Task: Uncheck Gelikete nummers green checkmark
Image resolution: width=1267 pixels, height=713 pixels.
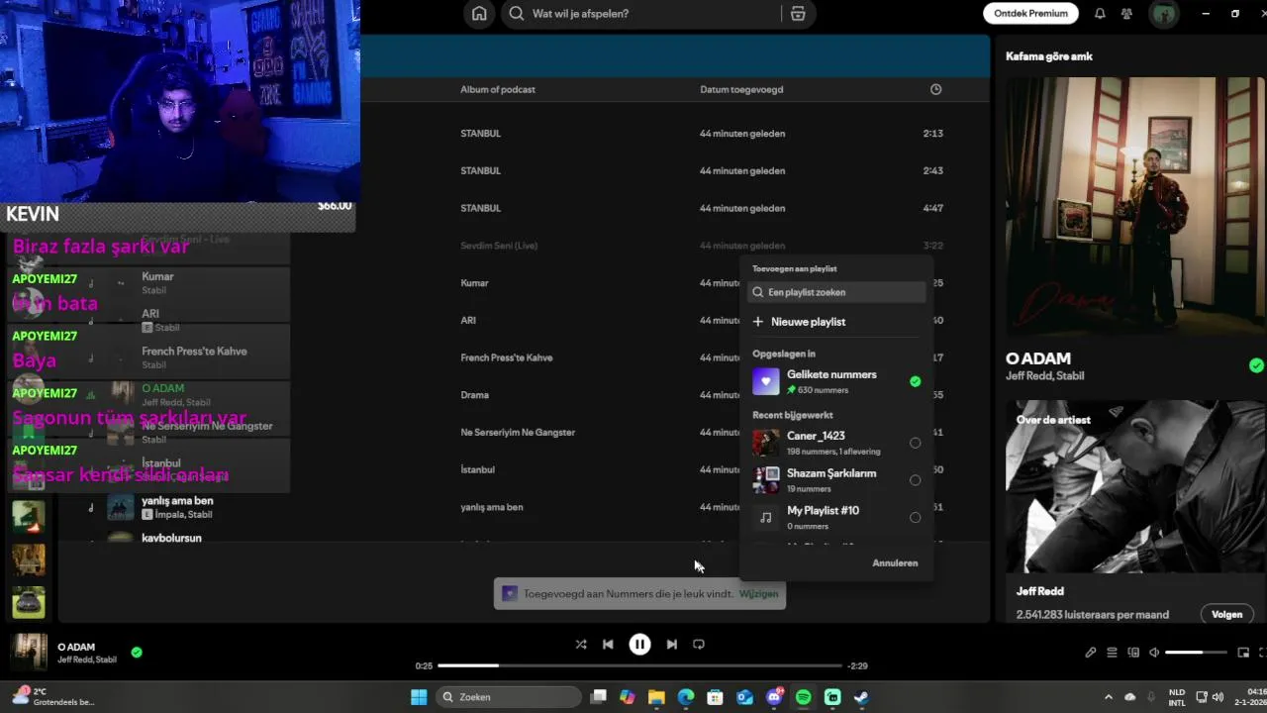Action: (x=915, y=381)
